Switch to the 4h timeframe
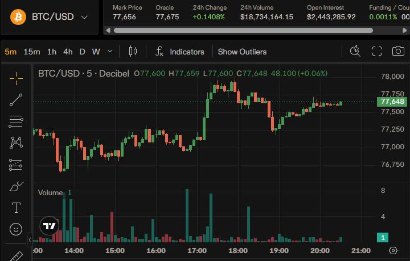Image resolution: width=410 pixels, height=261 pixels. click(x=68, y=52)
